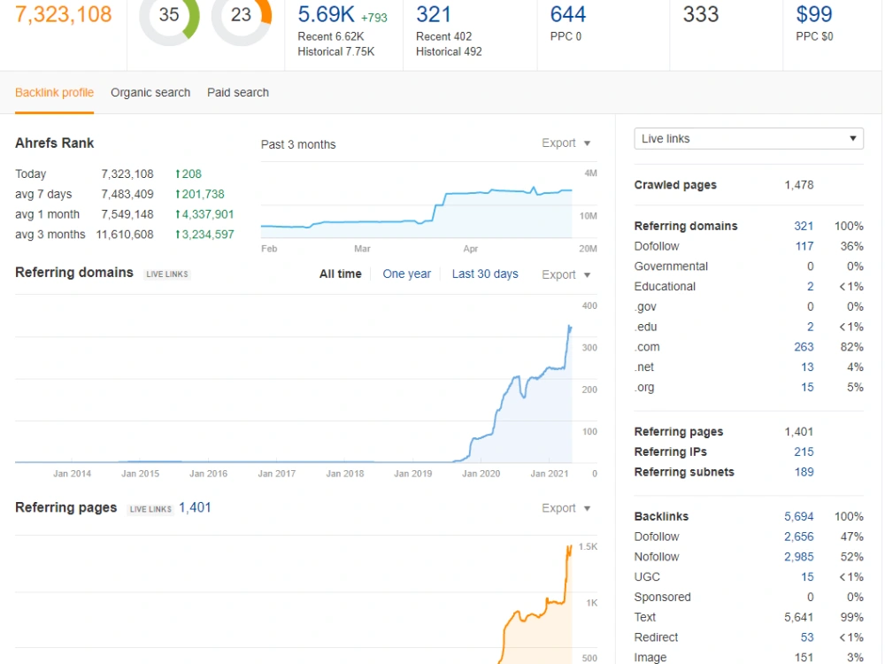885x664 pixels.
Task: Expand Export menu for Ahrefs Rank chart
Action: 566,143
